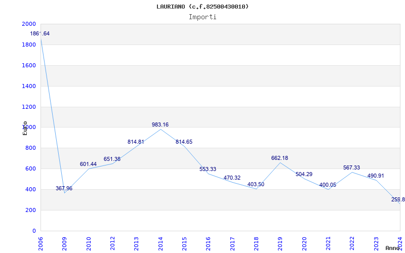Image resolution: width=405 pixels, height=253 pixels.
Task: Select year 2009 on x-axis
Action: [x=65, y=243]
